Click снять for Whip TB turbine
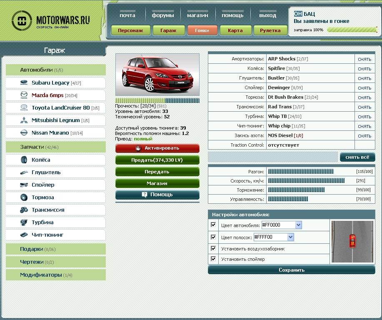 365,117
